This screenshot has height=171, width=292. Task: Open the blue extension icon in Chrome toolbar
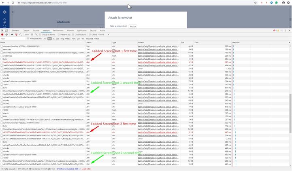(x=271, y=2)
